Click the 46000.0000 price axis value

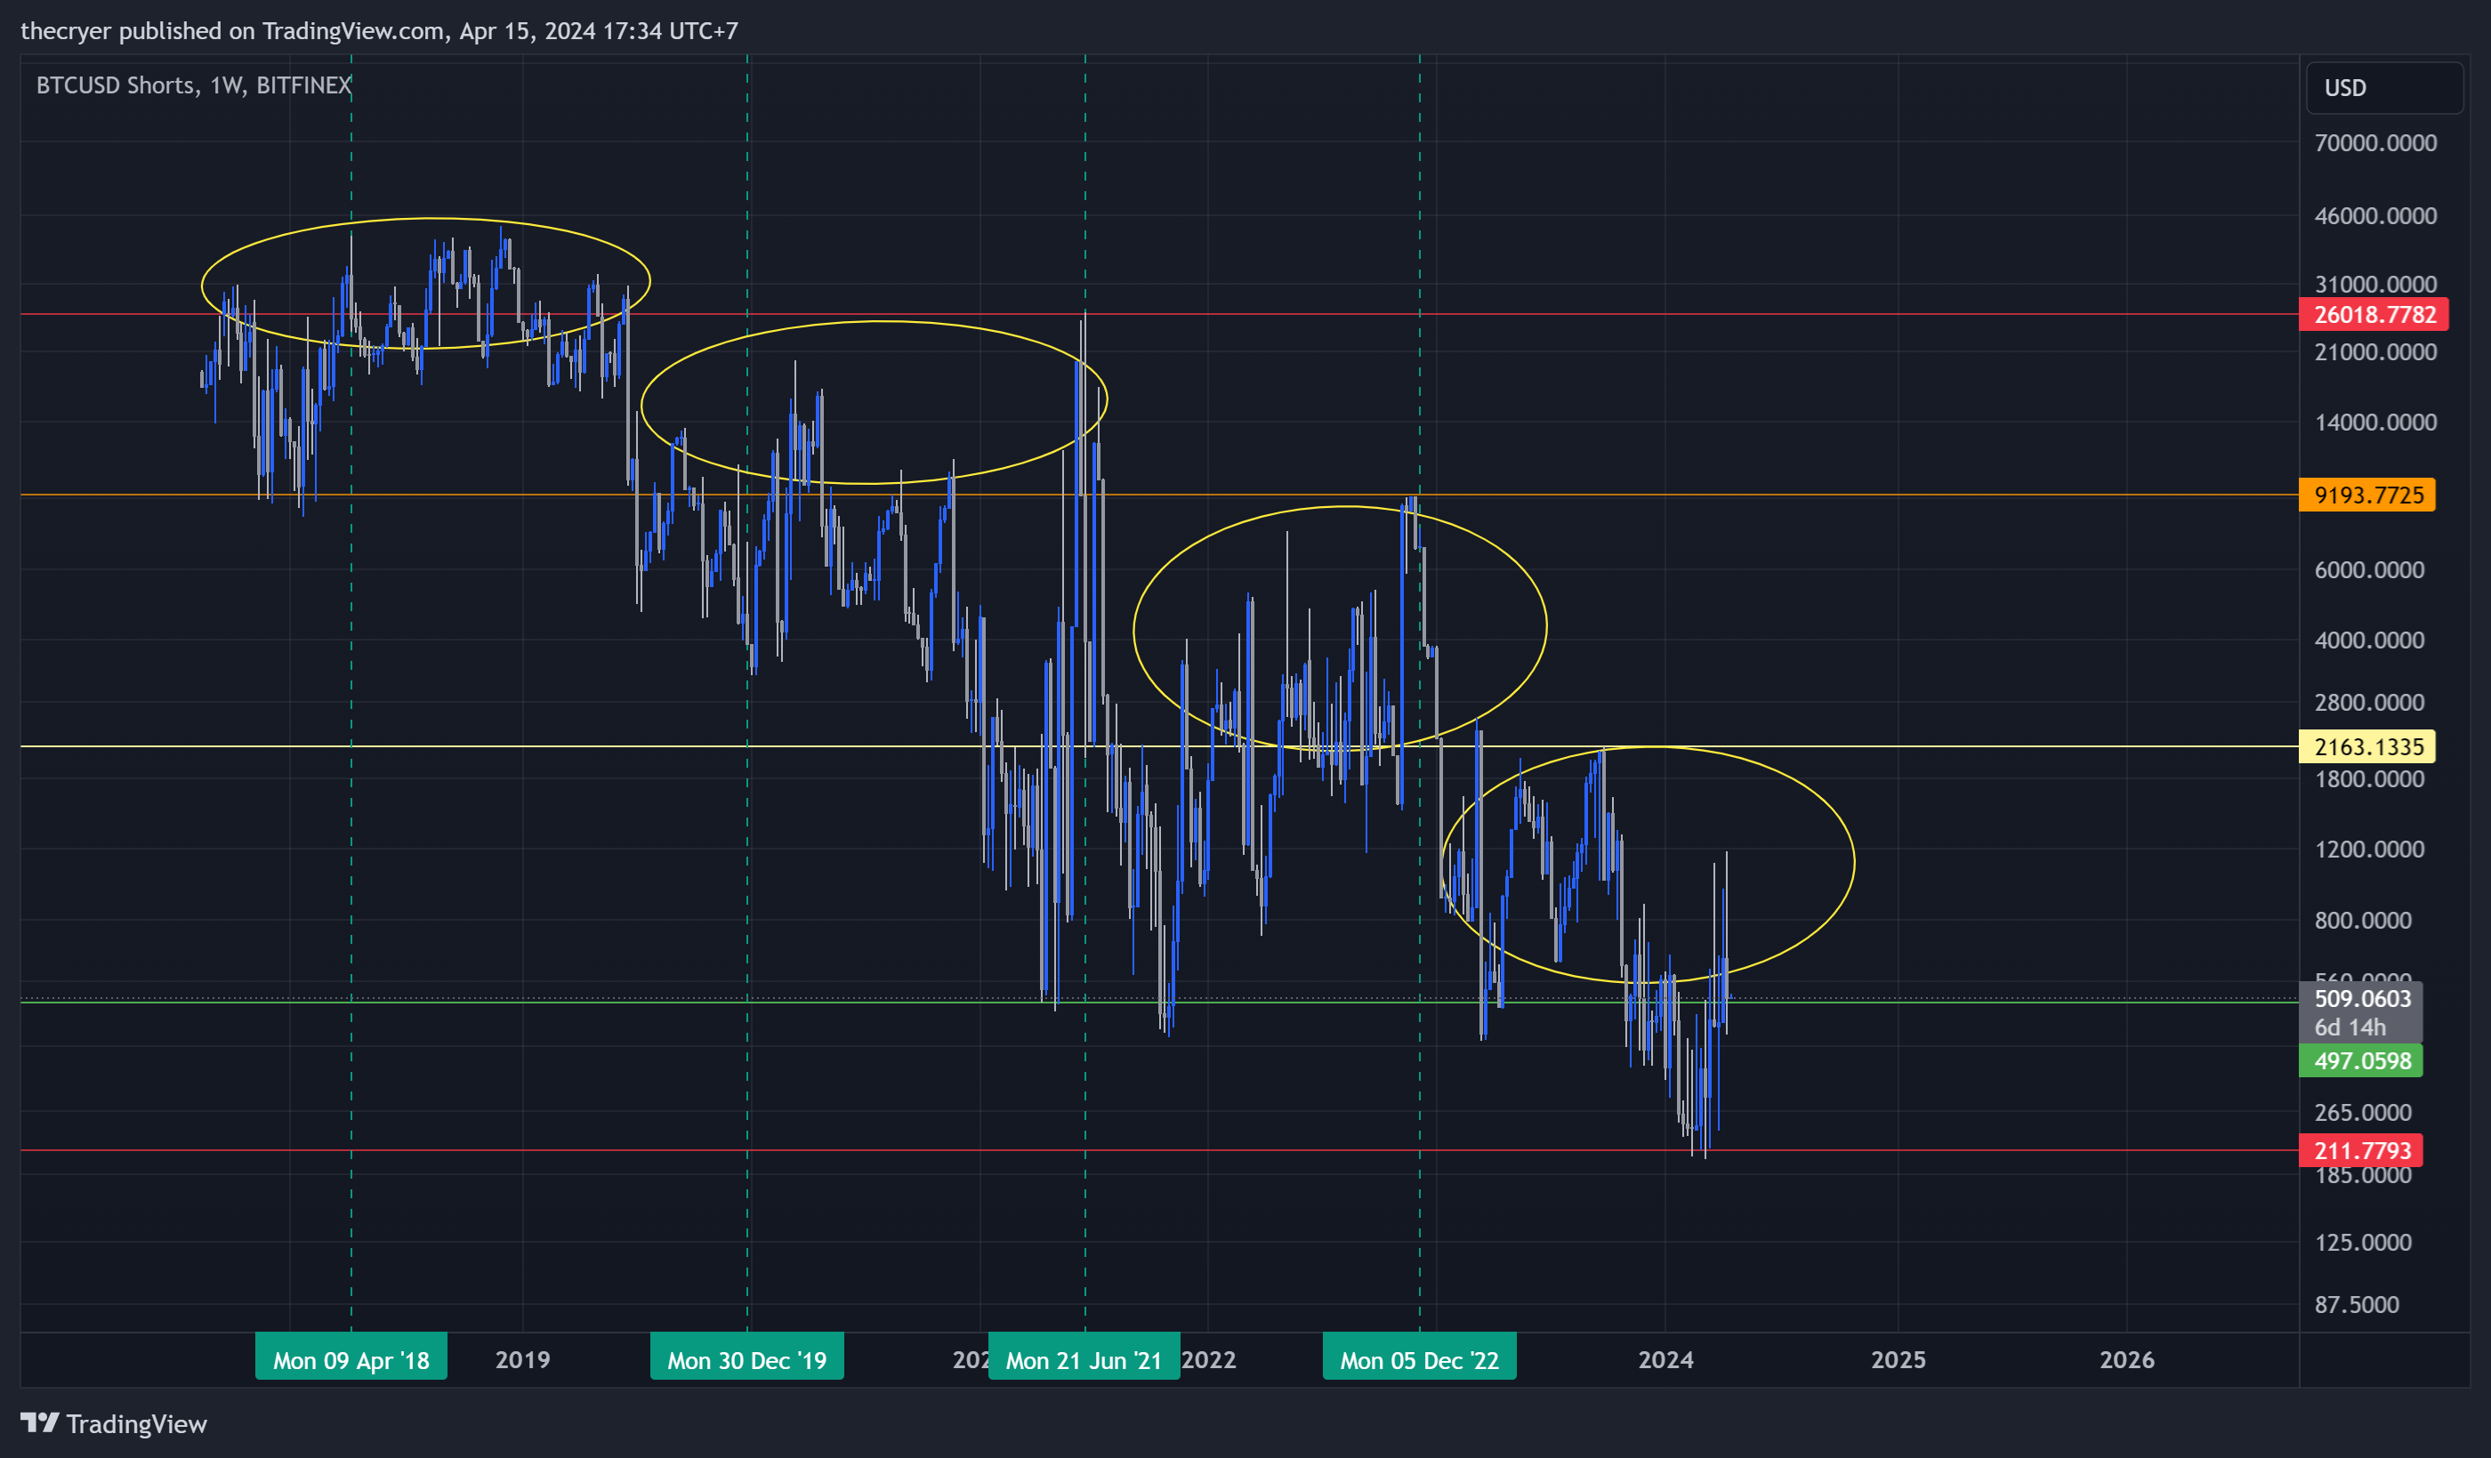pos(2375,216)
